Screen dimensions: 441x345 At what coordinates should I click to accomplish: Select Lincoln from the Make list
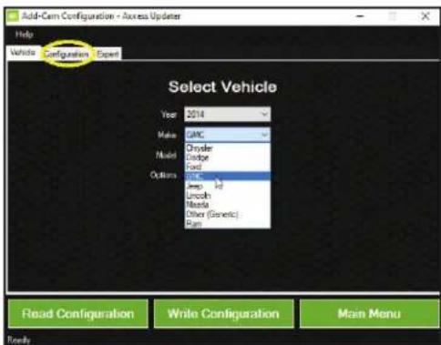tap(227, 195)
